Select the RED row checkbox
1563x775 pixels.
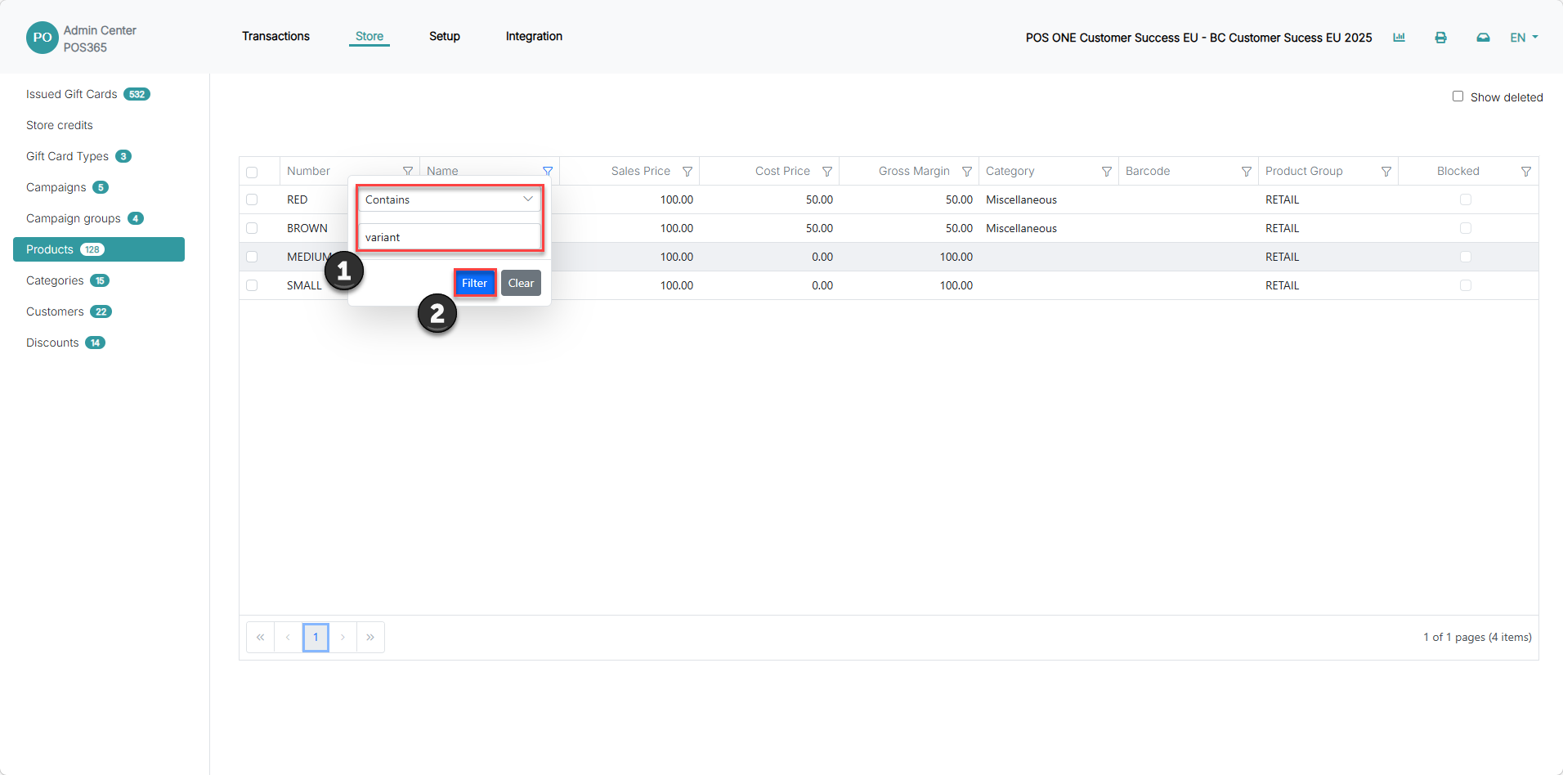252,199
